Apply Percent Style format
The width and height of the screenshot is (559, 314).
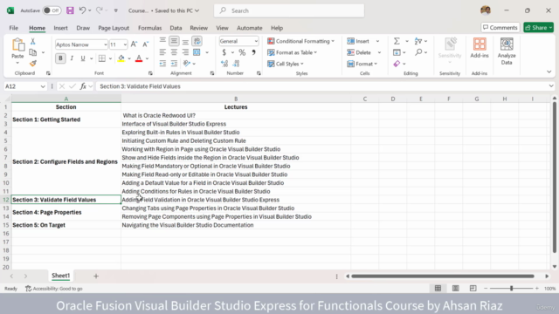coord(242,52)
